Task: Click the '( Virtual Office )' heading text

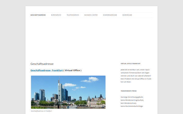Action: (72, 71)
